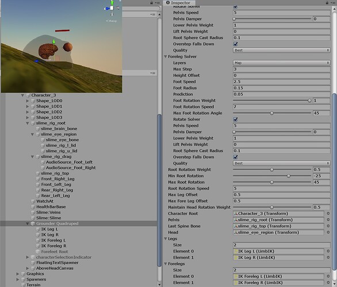
Task: Collapse slime_eye_region node
Action: click(x=32, y=134)
